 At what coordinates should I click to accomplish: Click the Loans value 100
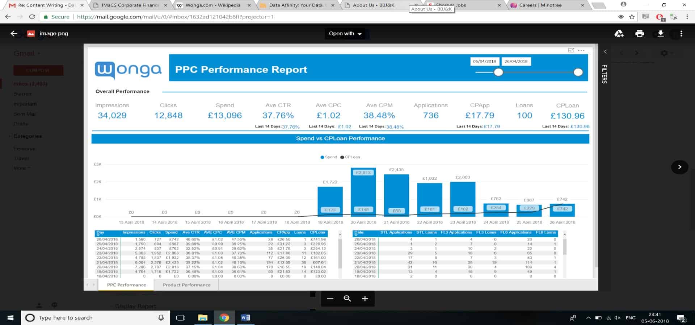pyautogui.click(x=525, y=116)
